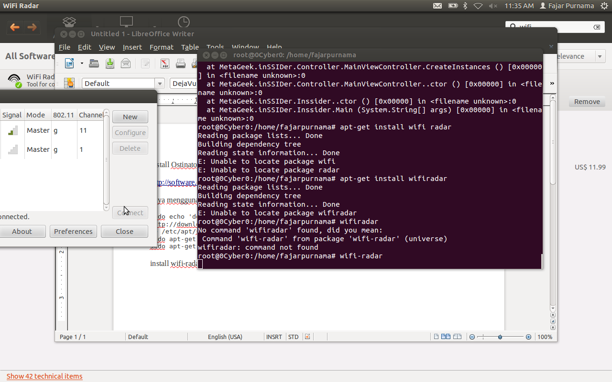612x382 pixels.
Task: Open the New document type dropdown arrow
Action: [x=82, y=63]
